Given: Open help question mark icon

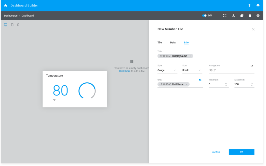Looking at the screenshot, I should [x=249, y=6].
